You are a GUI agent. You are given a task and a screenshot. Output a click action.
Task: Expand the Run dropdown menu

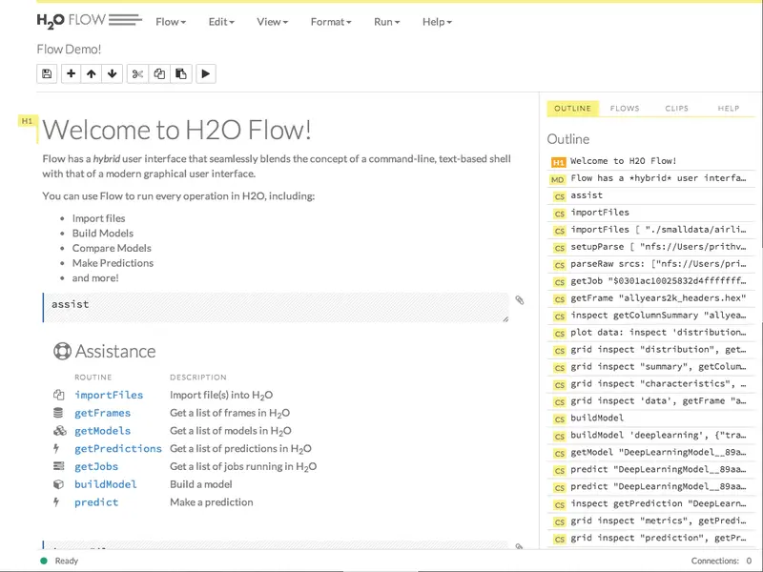point(387,22)
